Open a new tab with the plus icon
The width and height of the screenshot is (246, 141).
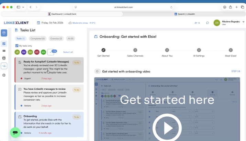click(236, 7)
